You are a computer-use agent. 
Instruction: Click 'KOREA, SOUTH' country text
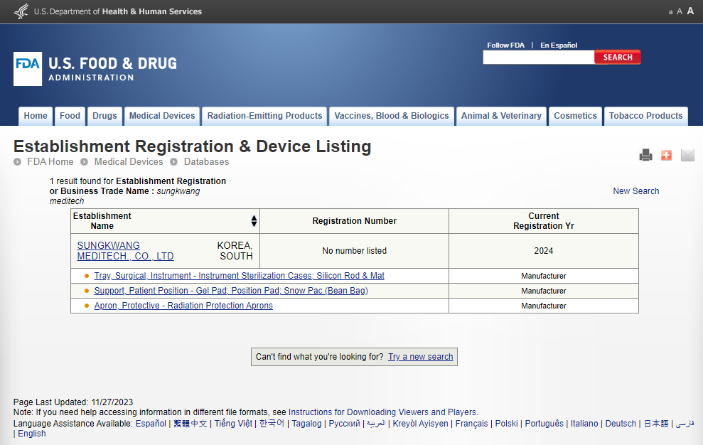tap(235, 251)
